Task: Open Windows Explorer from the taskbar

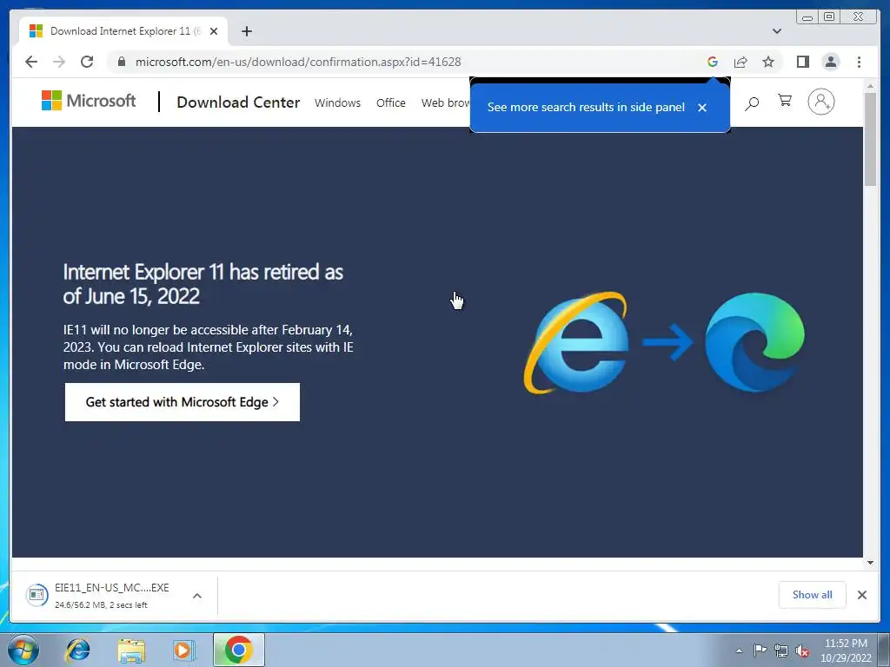Action: pos(131,650)
